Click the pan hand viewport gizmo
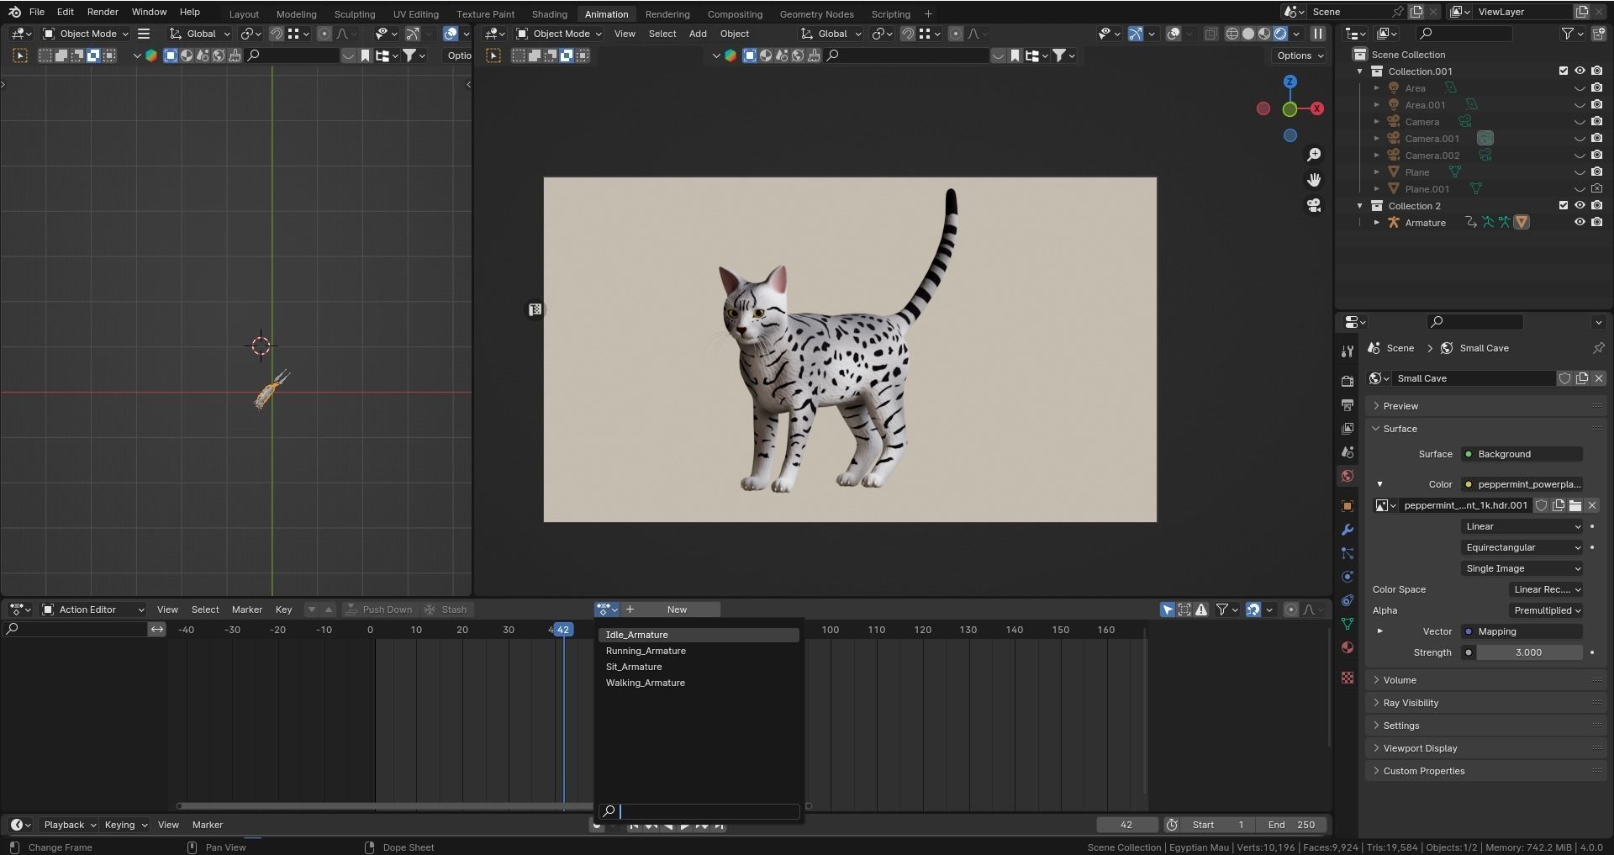 click(x=1314, y=180)
